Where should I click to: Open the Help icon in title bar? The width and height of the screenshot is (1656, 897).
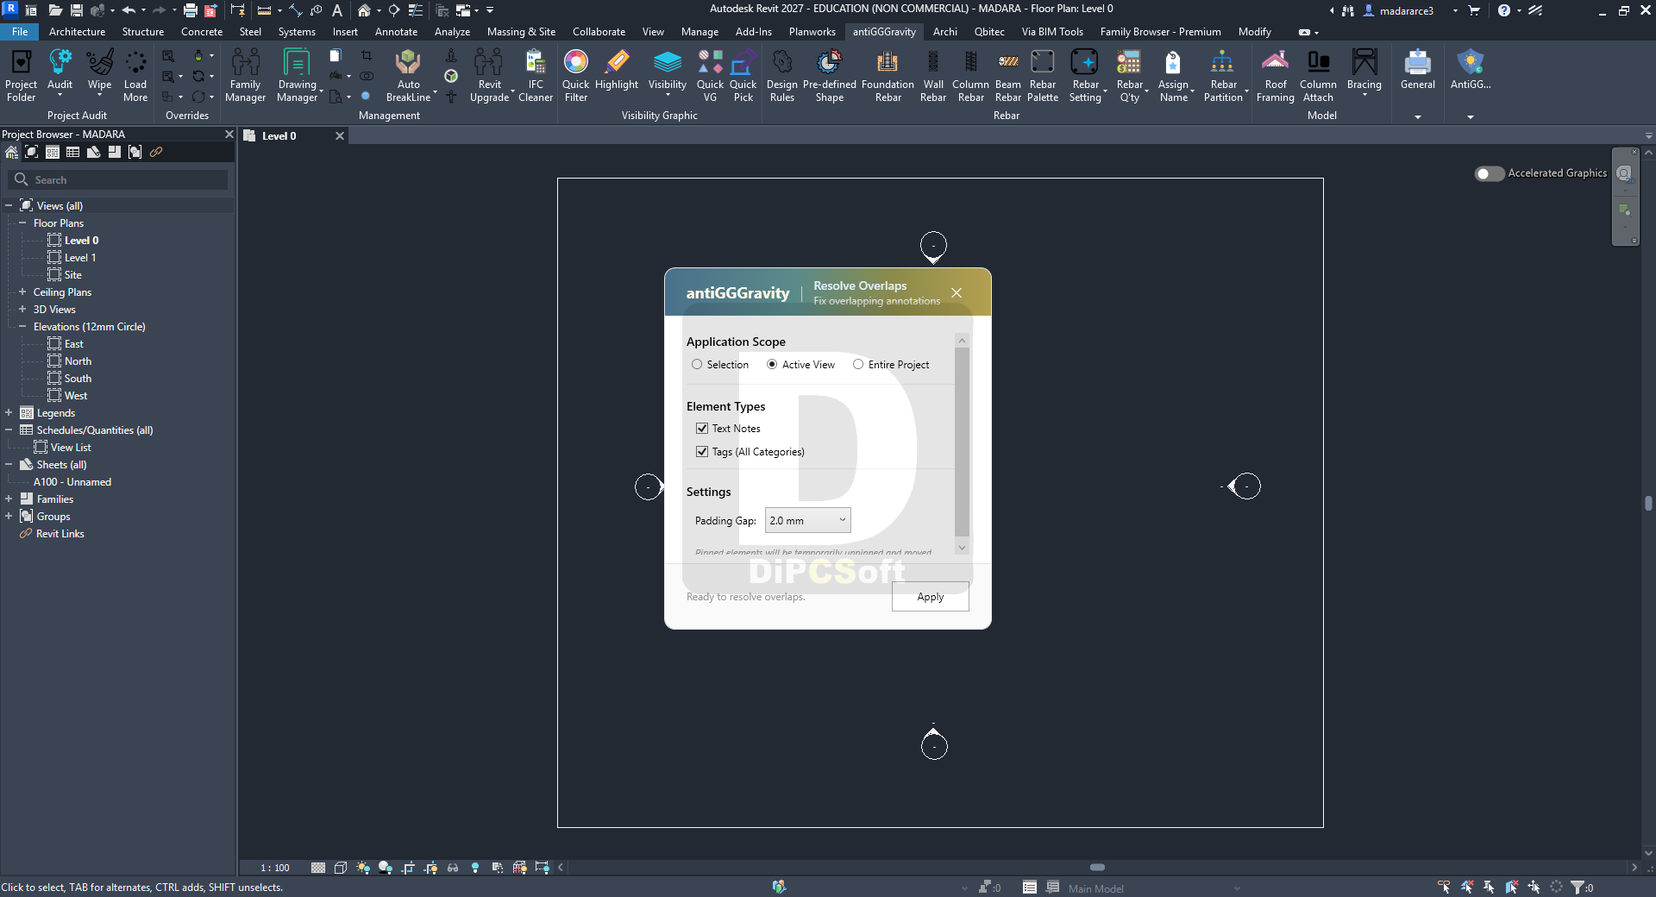pyautogui.click(x=1504, y=10)
